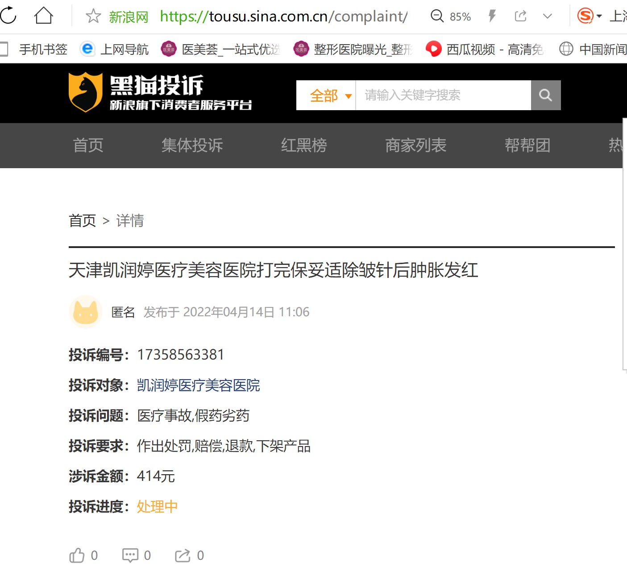Open the 西瓜视频 bookmark
This screenshot has width=627, height=575.
tap(485, 49)
